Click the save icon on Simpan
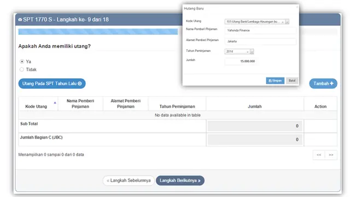350x197 pixels. [x=270, y=80]
